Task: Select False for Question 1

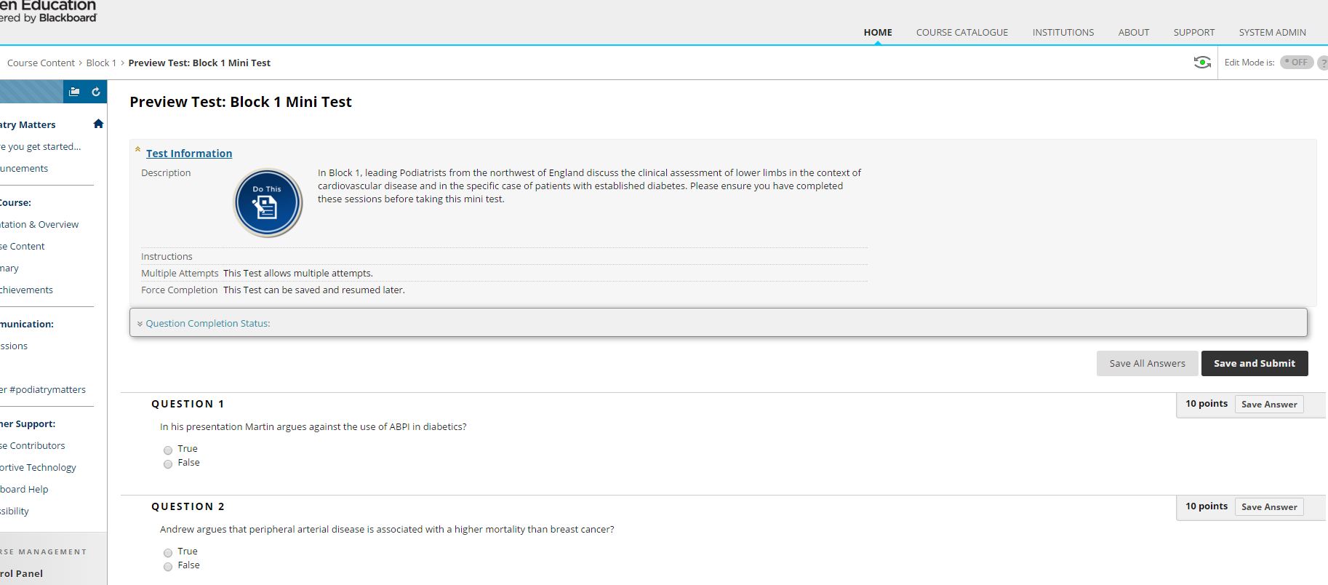Action: 168,464
